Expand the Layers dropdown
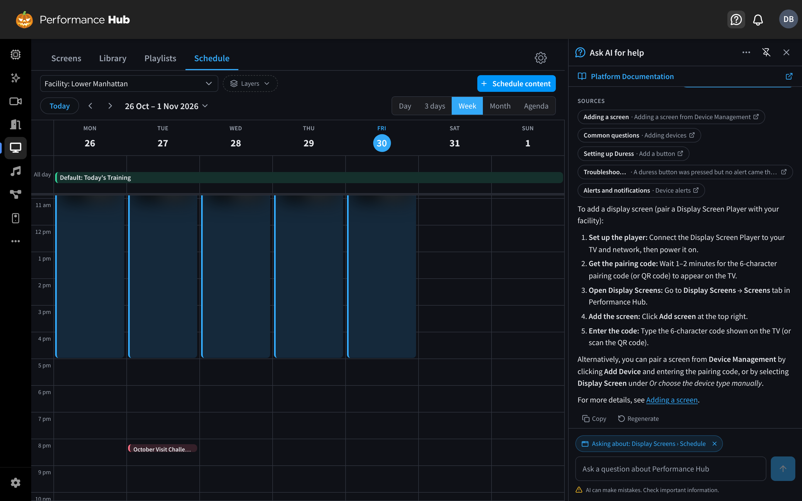The height and width of the screenshot is (501, 802). (250, 83)
